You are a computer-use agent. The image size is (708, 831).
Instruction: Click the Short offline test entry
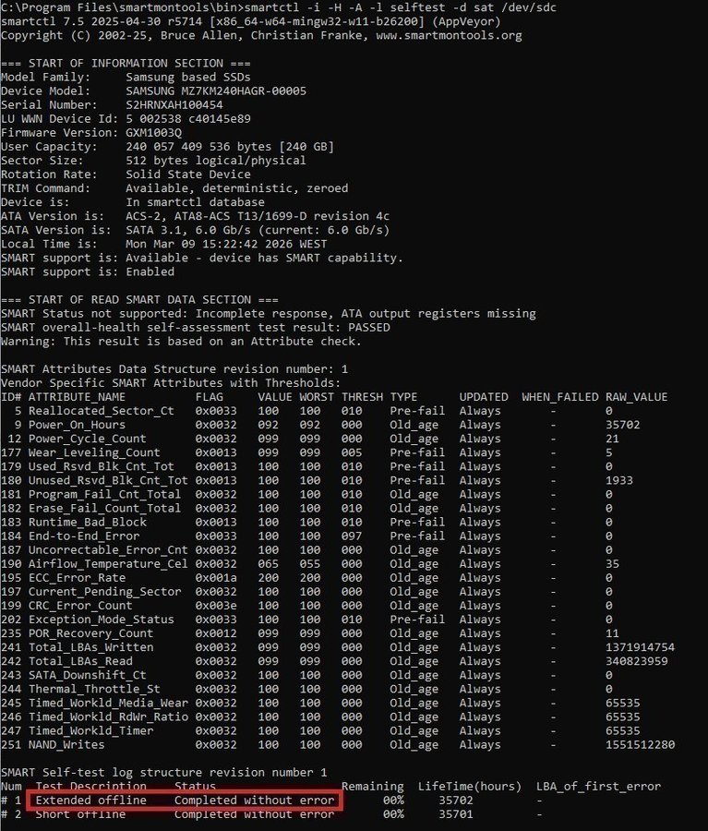click(80, 814)
